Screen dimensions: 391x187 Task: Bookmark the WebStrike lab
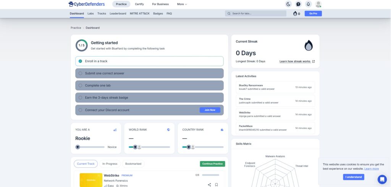pyautogui.click(x=217, y=185)
